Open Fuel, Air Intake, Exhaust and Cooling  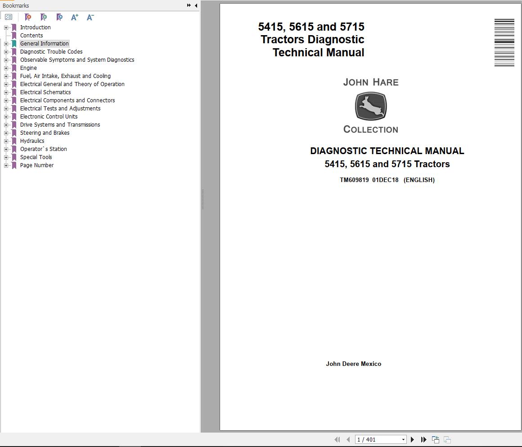click(x=65, y=76)
